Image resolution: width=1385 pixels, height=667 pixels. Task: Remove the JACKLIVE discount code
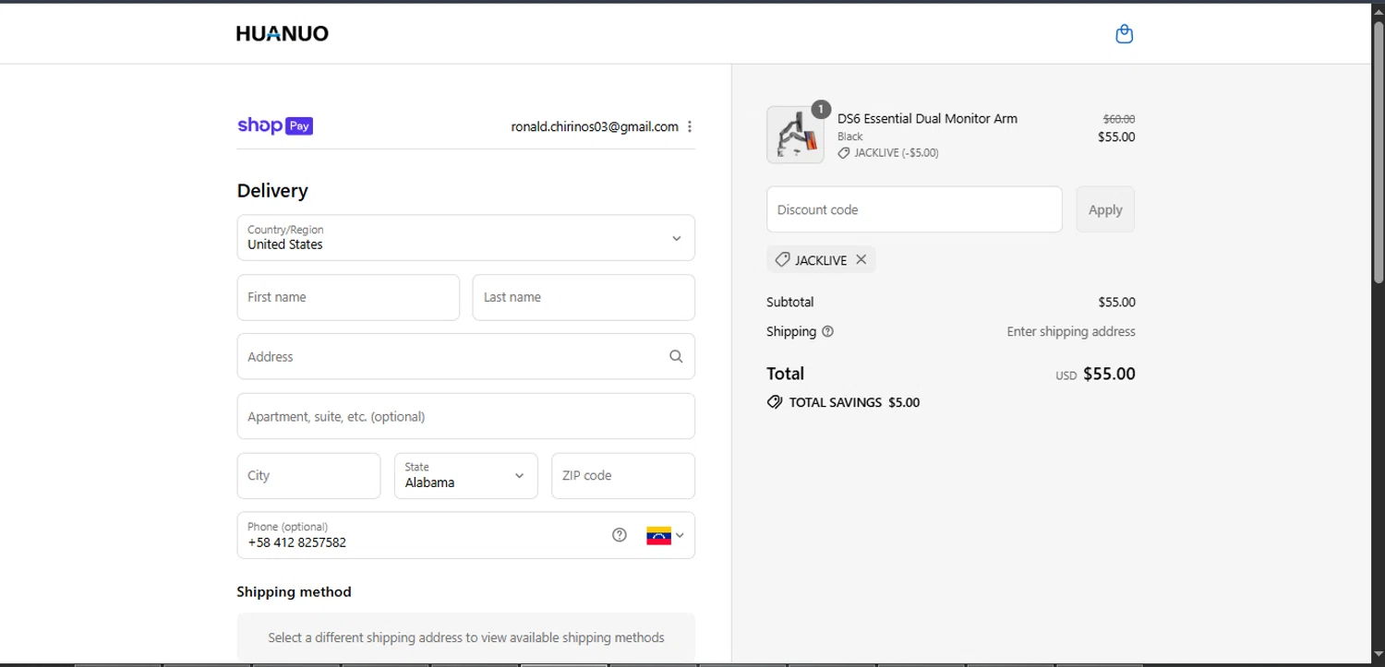861,259
